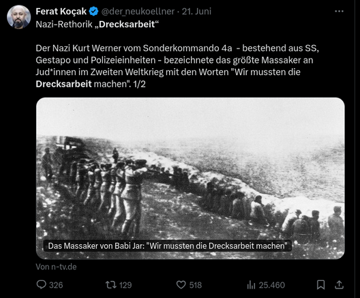
Task: Click the 25.460 views count
Action: coord(272,285)
